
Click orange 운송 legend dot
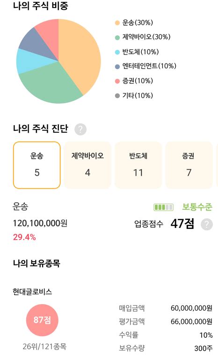point(117,23)
